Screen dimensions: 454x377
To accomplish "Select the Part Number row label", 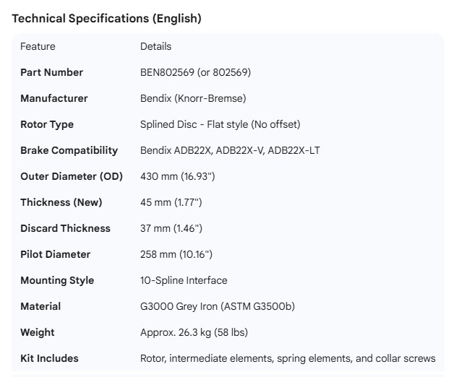I will 51,72.
